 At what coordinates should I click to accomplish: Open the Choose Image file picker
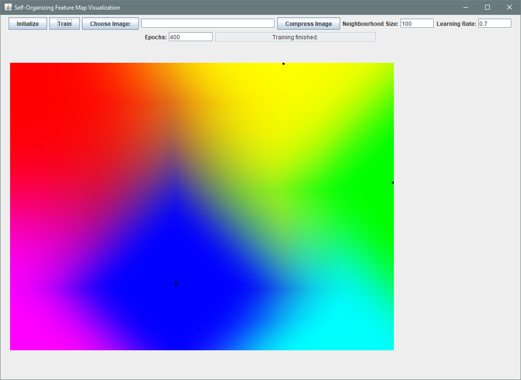(110, 23)
